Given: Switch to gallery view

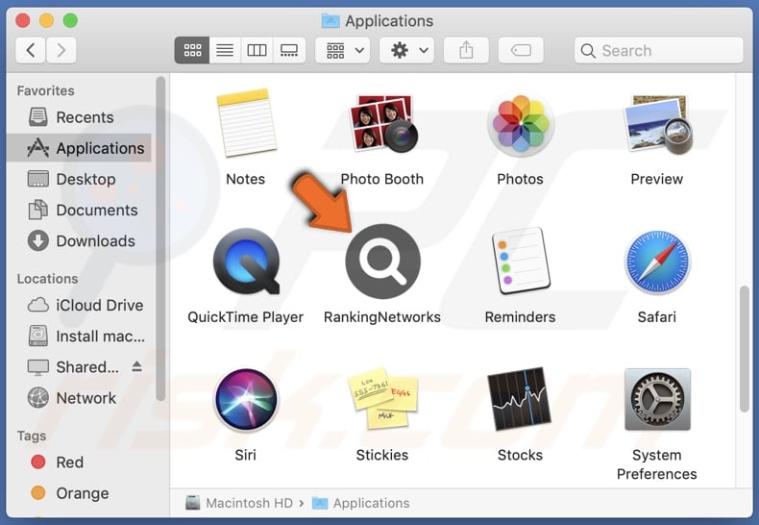Looking at the screenshot, I should click(289, 50).
